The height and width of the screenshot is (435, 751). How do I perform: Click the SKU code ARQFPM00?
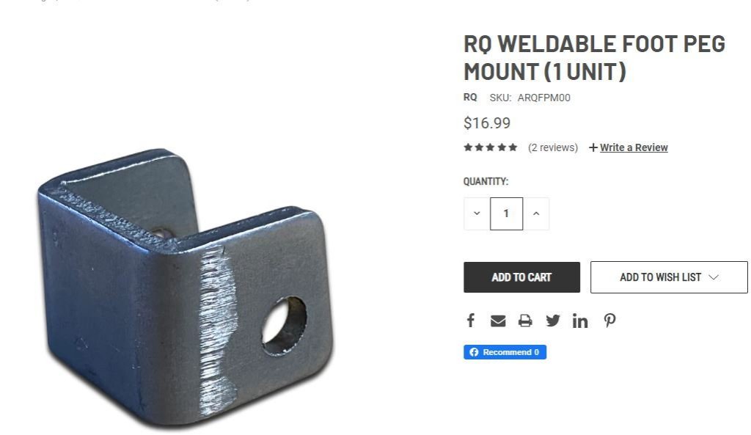[543, 98]
